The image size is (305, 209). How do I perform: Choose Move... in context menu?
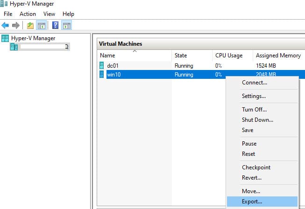[262, 191]
